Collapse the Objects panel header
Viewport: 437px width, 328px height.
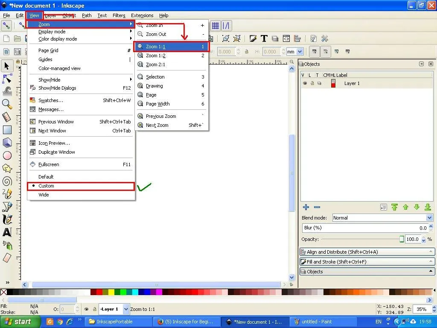pos(367,271)
